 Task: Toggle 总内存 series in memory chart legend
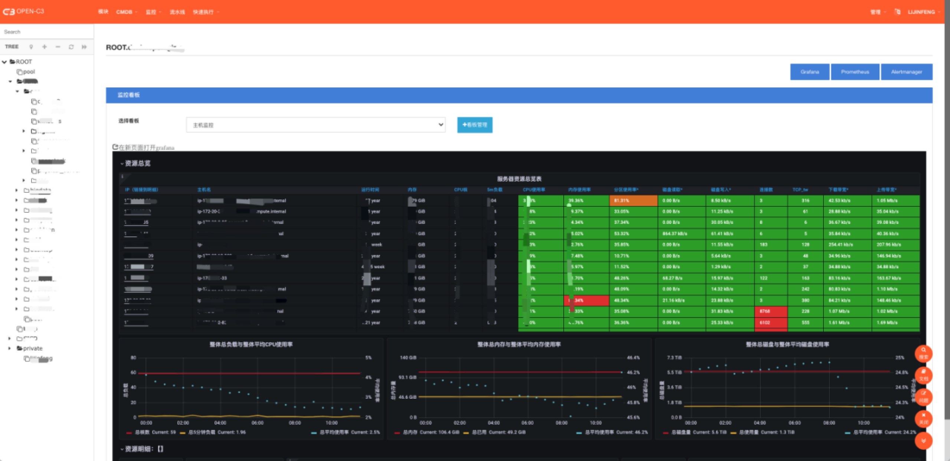click(x=410, y=432)
